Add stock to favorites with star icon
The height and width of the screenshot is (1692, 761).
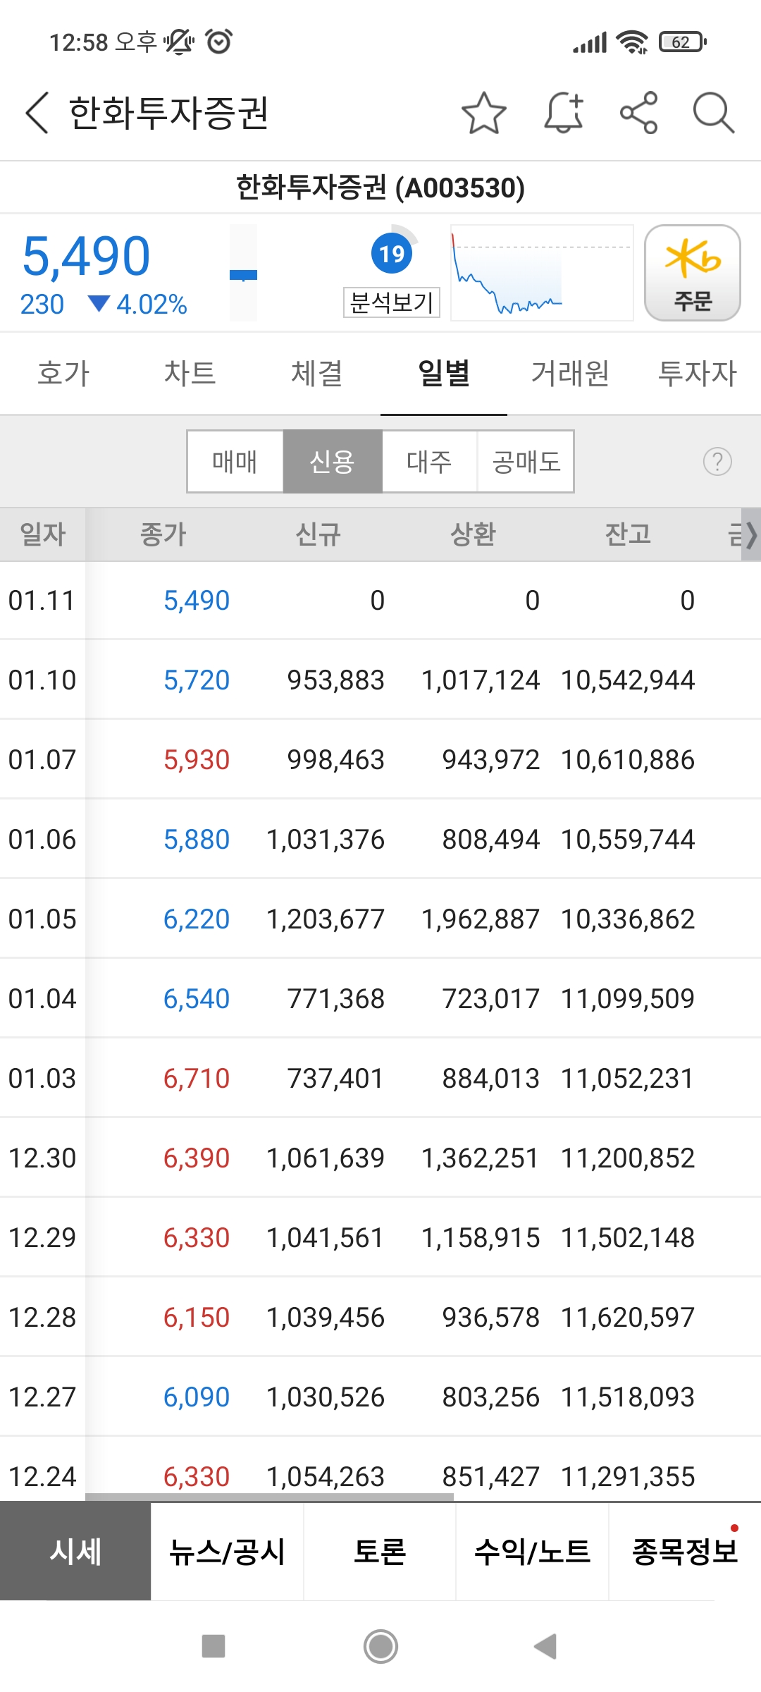[x=484, y=113]
